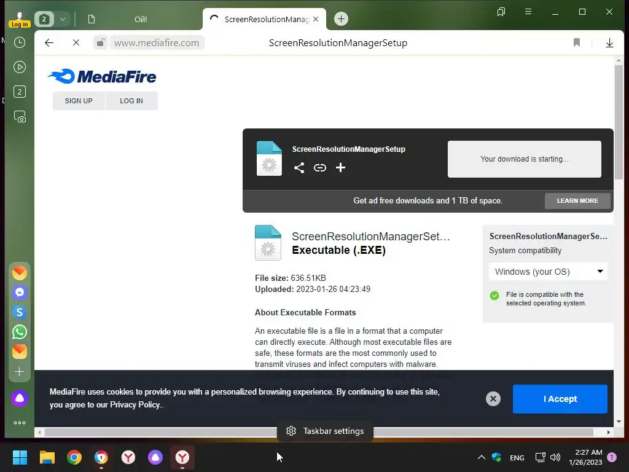This screenshot has width=629, height=472.
Task: Share the file with the share icon
Action: pyautogui.click(x=299, y=168)
